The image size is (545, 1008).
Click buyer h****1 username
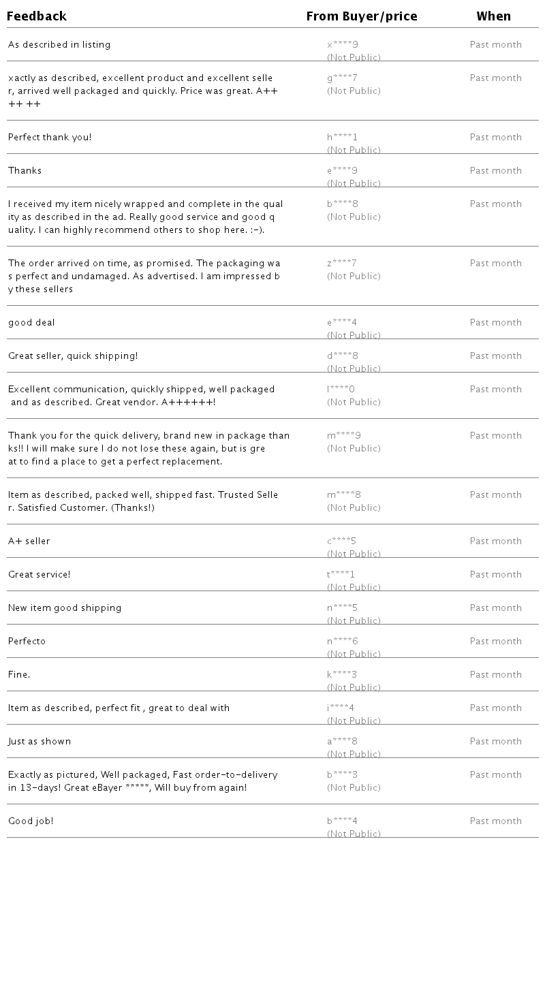click(x=342, y=138)
